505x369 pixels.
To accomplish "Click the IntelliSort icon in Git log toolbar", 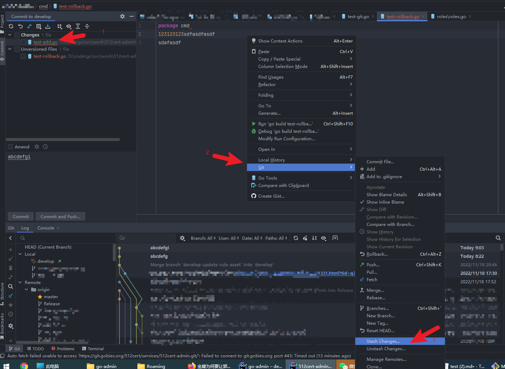I will coord(314,238).
